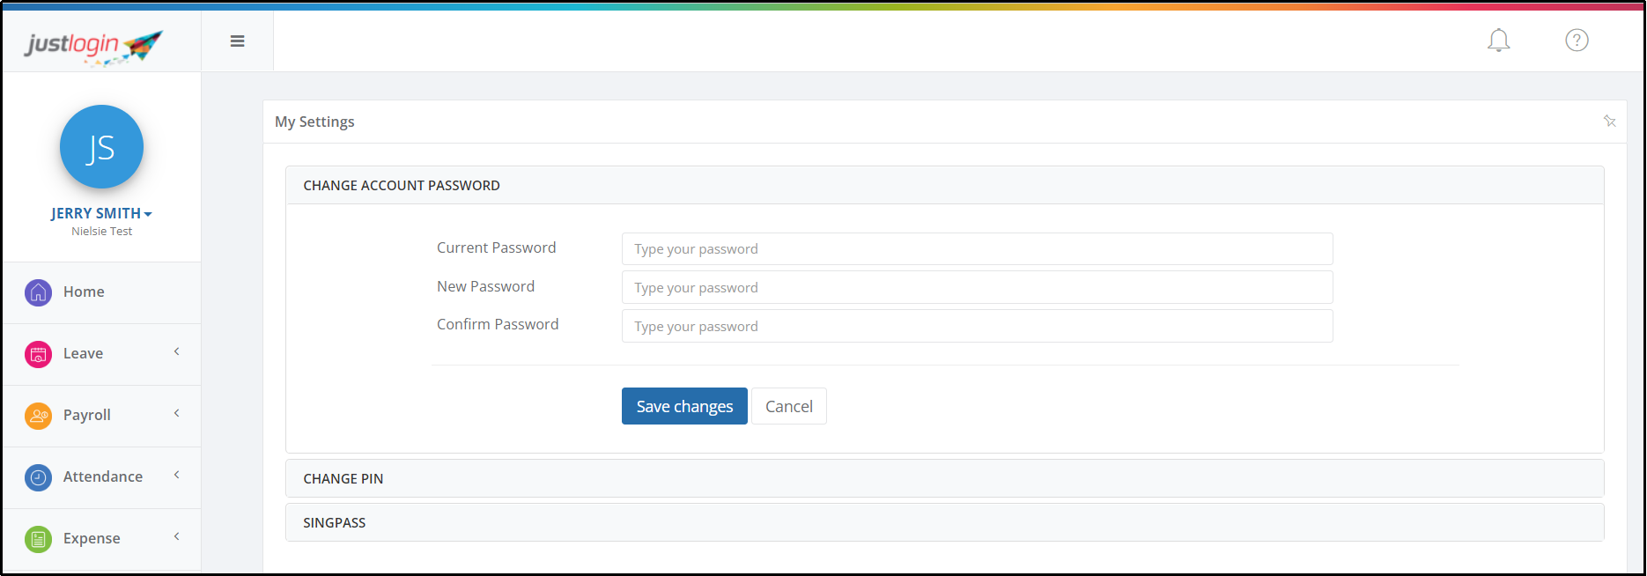Click the Expense sidebar icon

[x=38, y=539]
